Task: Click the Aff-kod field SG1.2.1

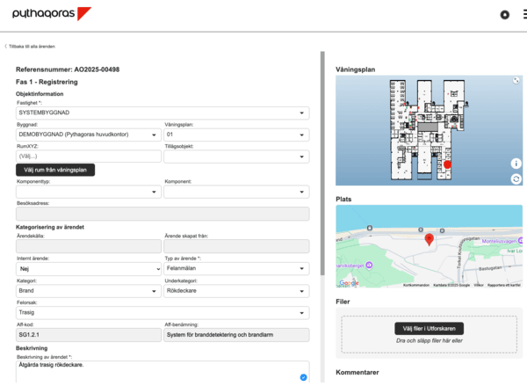Action: (x=89, y=335)
